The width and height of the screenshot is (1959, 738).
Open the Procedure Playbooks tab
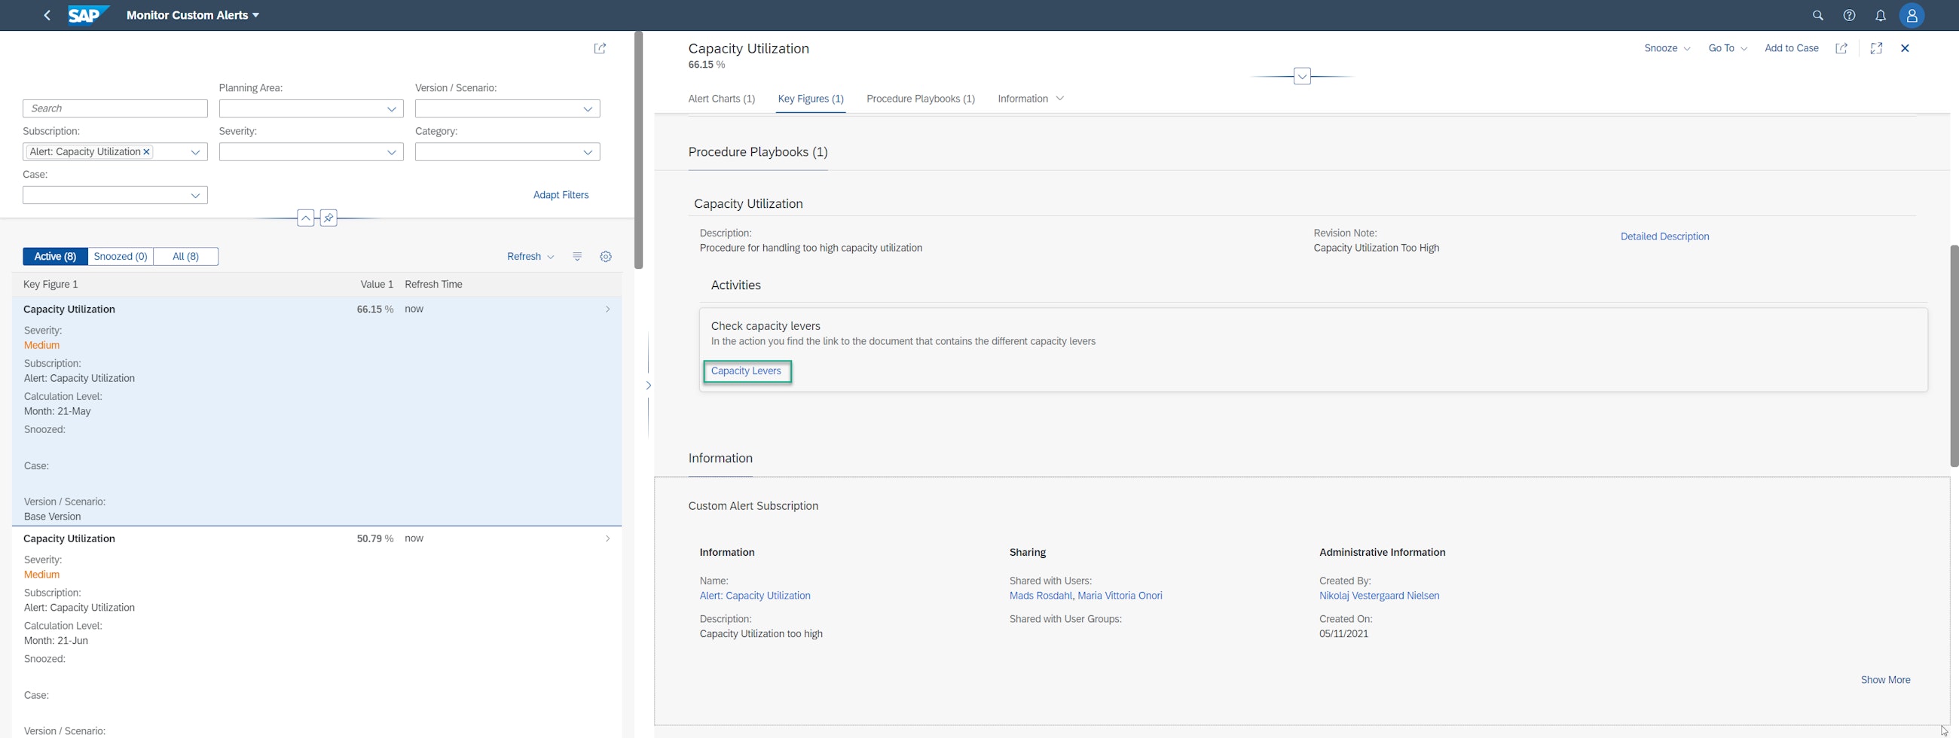tap(920, 99)
